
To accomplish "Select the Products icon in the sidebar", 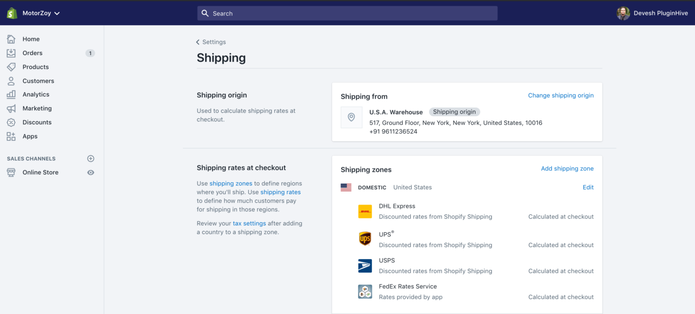I will pos(12,66).
